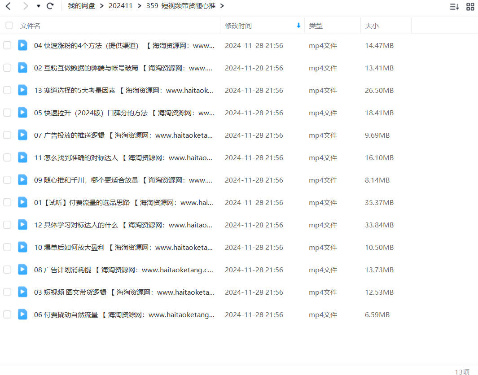Image resolution: width=478 pixels, height=375 pixels.
Task: Check the box for file 05 快速拉升
Action: (7, 113)
